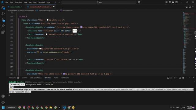Select the SearchResultsProducts.tsx editor tab

[41, 7]
